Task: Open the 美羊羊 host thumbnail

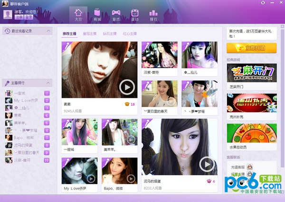Action: point(120,132)
